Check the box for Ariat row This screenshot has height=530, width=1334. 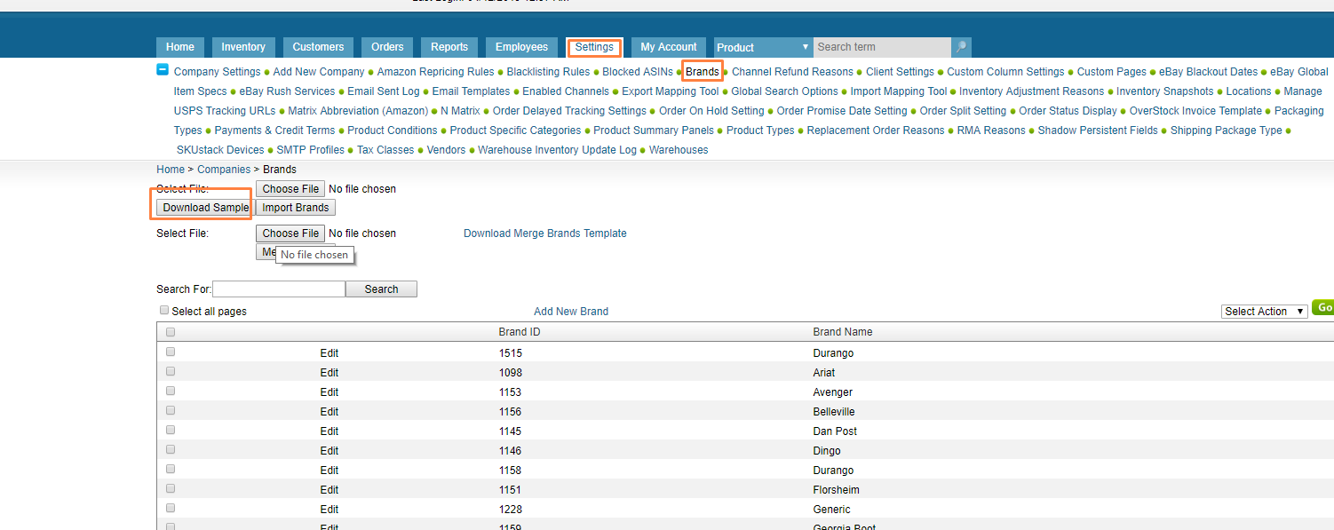click(x=171, y=371)
